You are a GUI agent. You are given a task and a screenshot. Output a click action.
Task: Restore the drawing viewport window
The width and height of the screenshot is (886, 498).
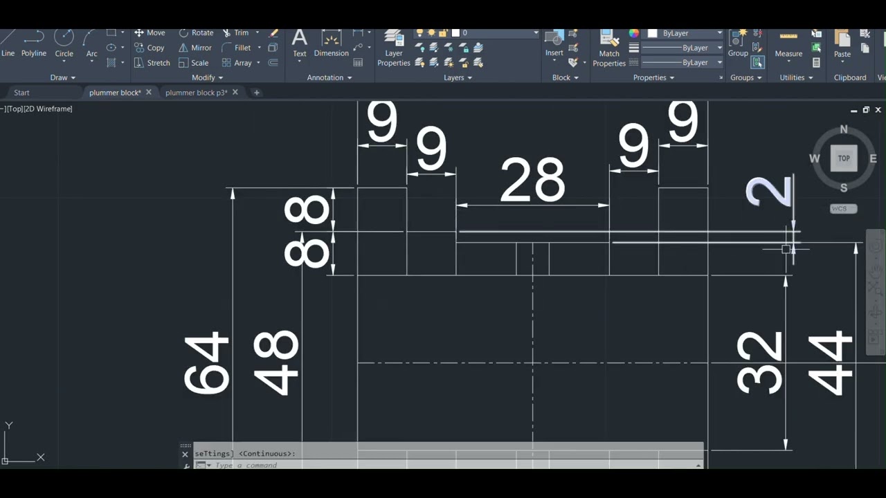[865, 110]
